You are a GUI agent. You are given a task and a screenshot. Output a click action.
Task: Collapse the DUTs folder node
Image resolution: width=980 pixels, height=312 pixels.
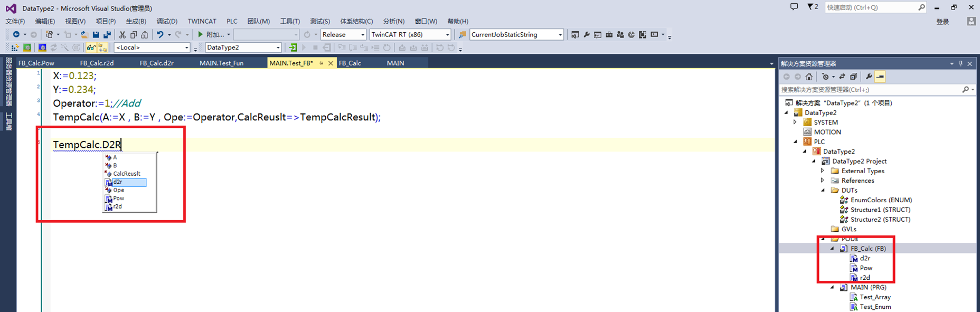(x=823, y=190)
